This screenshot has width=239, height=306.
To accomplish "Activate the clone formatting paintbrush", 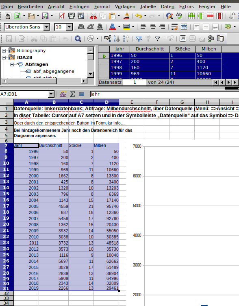I will (126, 16).
